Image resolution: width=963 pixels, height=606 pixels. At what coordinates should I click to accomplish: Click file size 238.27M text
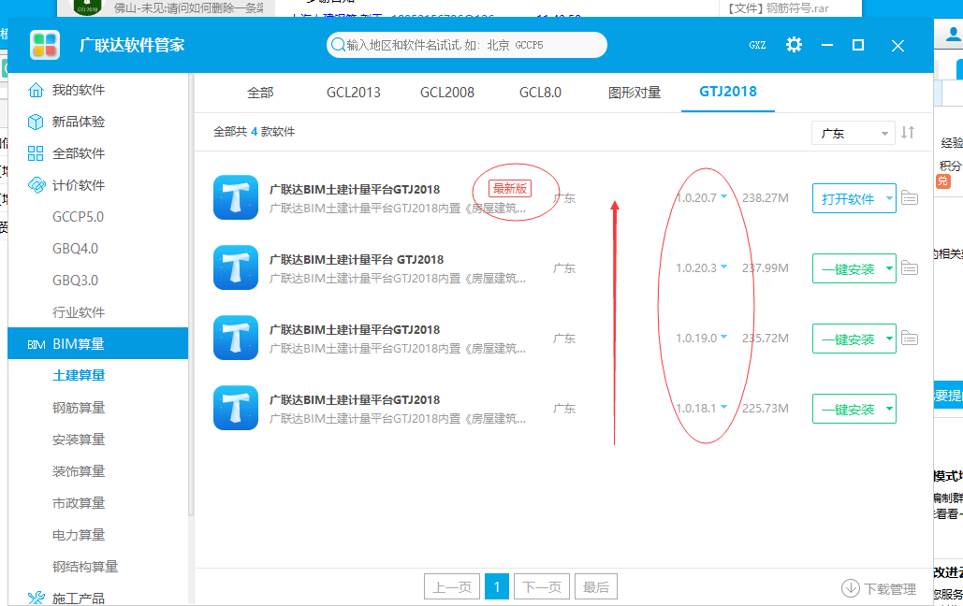click(x=766, y=198)
